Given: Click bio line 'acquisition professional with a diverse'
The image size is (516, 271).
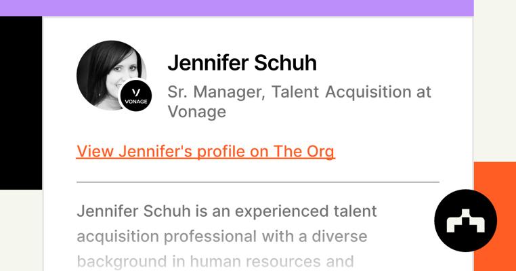Looking at the screenshot, I should pyautogui.click(x=221, y=236).
